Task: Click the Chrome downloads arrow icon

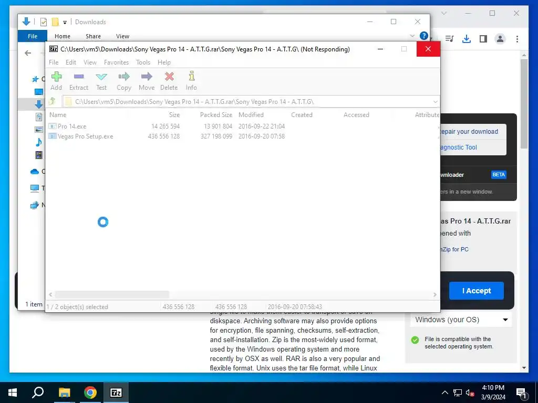Action: tap(467, 39)
